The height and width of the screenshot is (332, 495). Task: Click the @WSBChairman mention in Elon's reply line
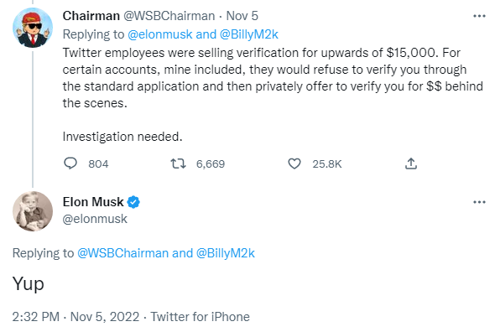coord(122,253)
